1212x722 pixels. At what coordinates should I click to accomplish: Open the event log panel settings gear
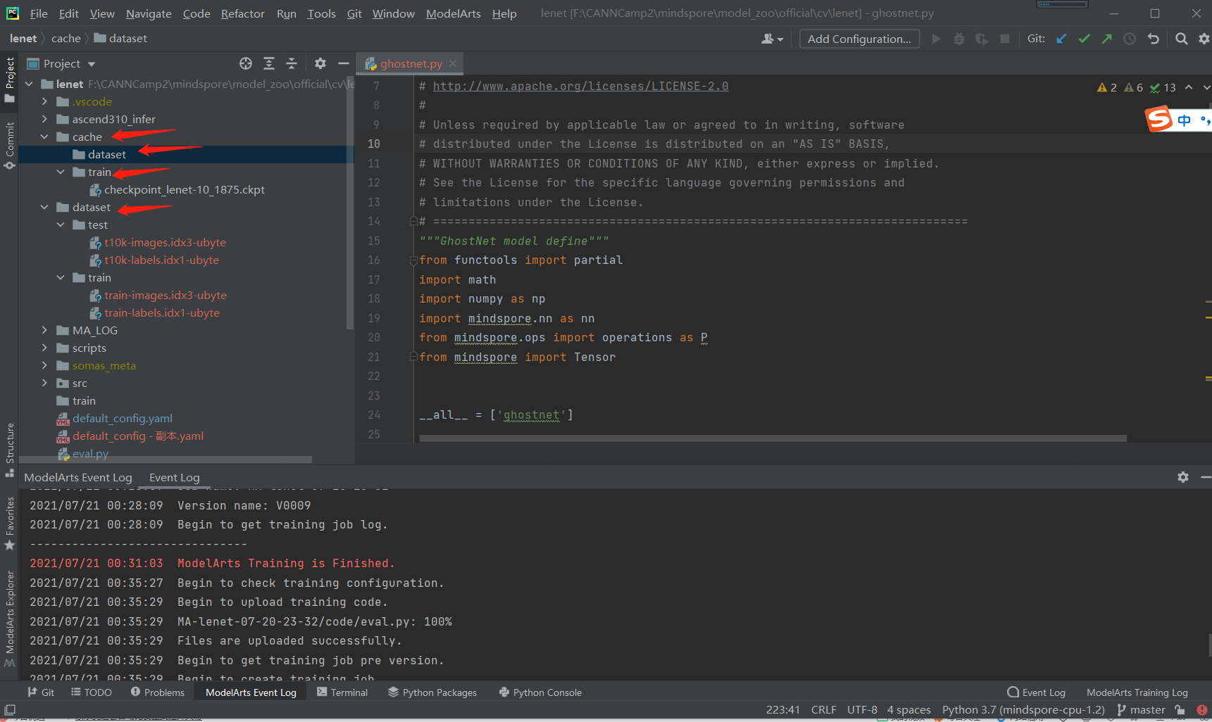tap(1183, 477)
